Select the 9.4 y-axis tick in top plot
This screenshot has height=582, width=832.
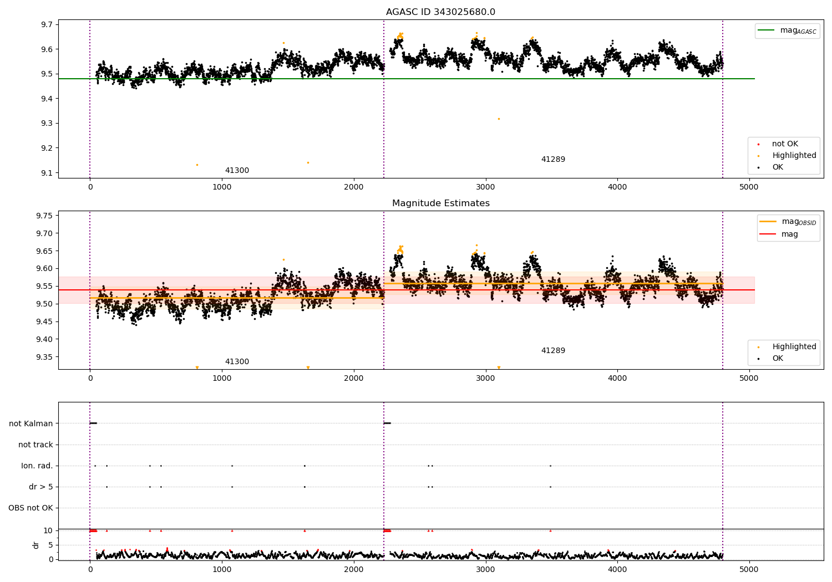point(47,99)
